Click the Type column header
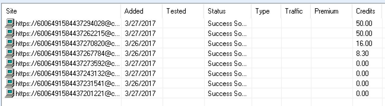Screen dimensions: 385x106 tap(267, 11)
